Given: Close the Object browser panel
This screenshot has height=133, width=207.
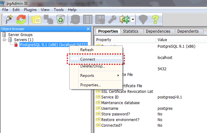Looking at the screenshot, I should pyautogui.click(x=88, y=29).
